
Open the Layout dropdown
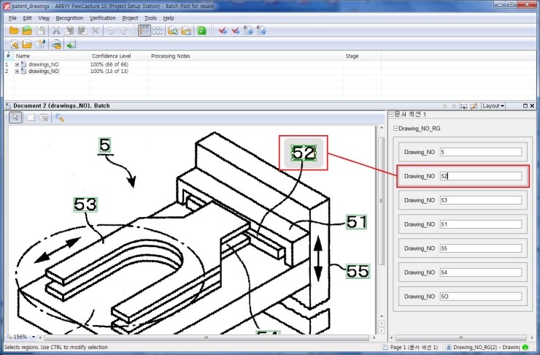click(x=493, y=106)
